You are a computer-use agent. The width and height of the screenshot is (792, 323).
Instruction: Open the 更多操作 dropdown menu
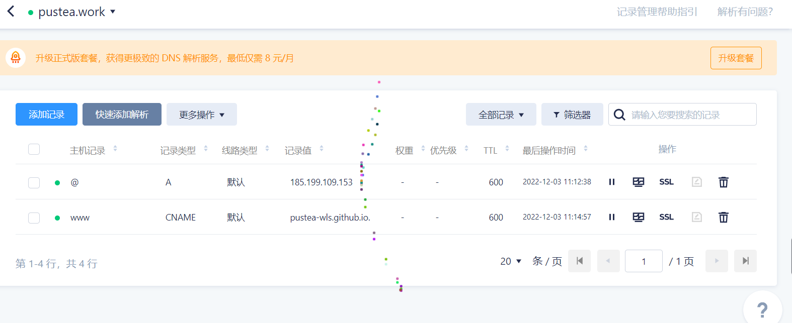201,115
